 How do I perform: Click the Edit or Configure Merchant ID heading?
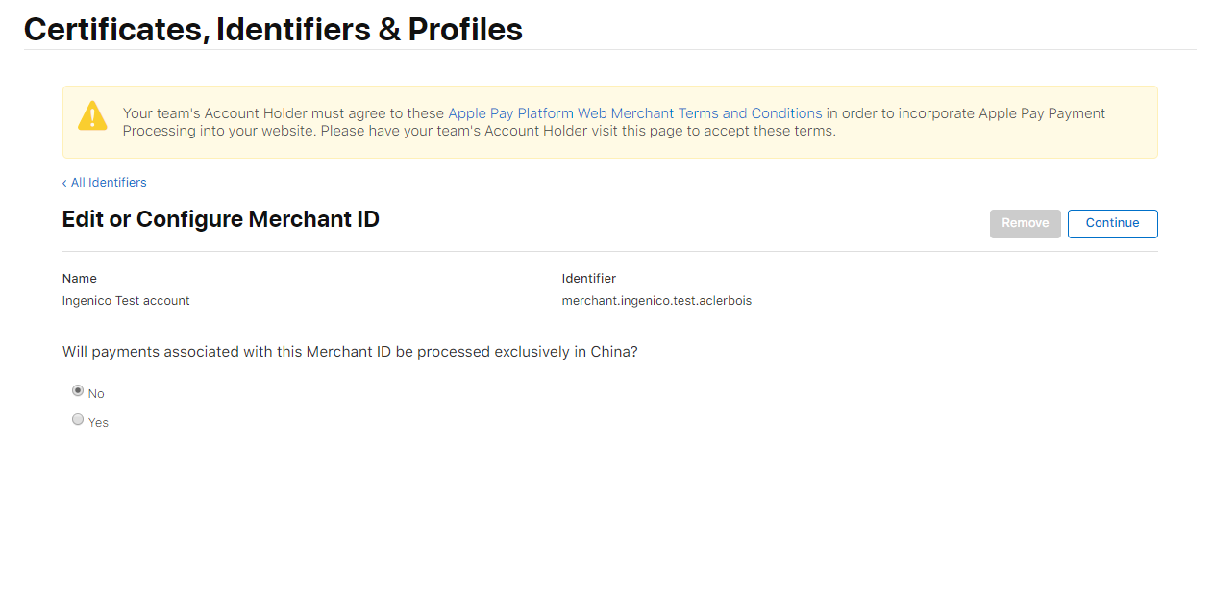pos(220,219)
